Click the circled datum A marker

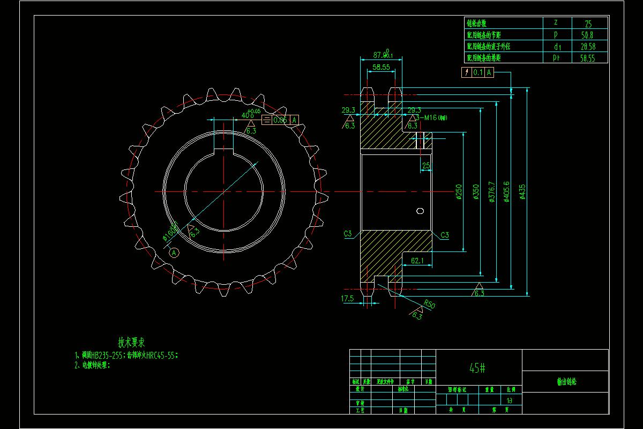(174, 252)
